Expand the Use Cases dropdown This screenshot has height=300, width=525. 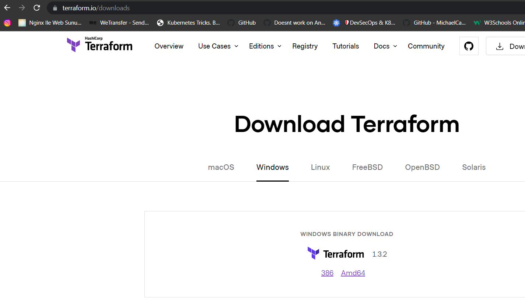[218, 46]
